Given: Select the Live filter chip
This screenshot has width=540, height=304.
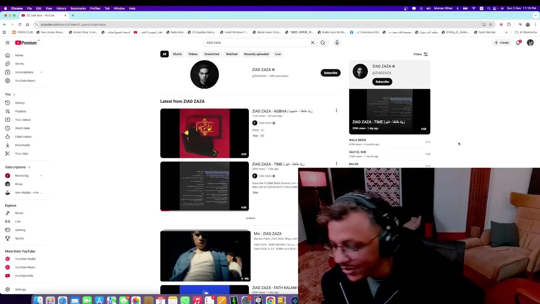Looking at the screenshot, I should click(278, 54).
